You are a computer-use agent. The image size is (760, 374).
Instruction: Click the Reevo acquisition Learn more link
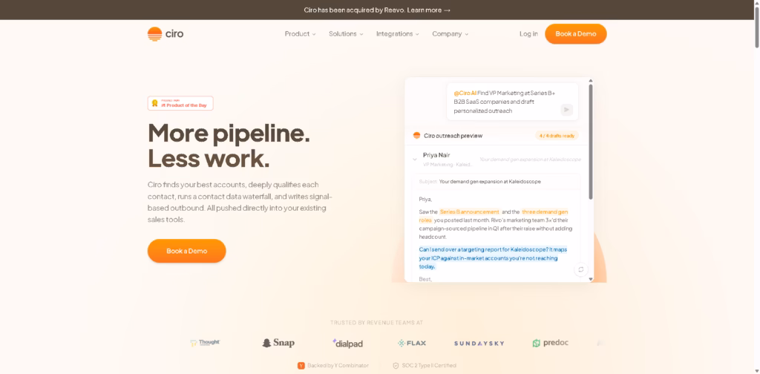(x=428, y=10)
